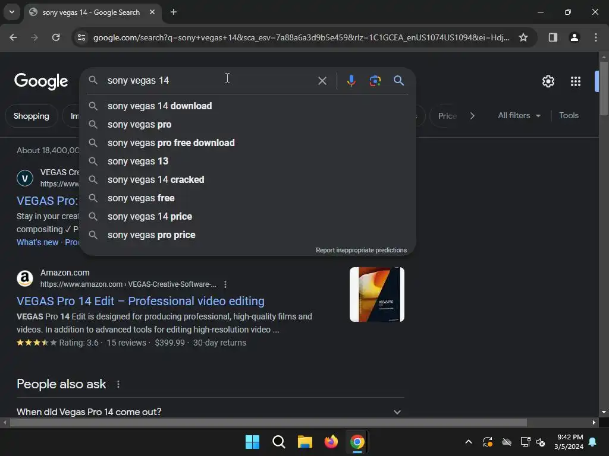
Task: Click the Google logo
Action: coord(41,81)
